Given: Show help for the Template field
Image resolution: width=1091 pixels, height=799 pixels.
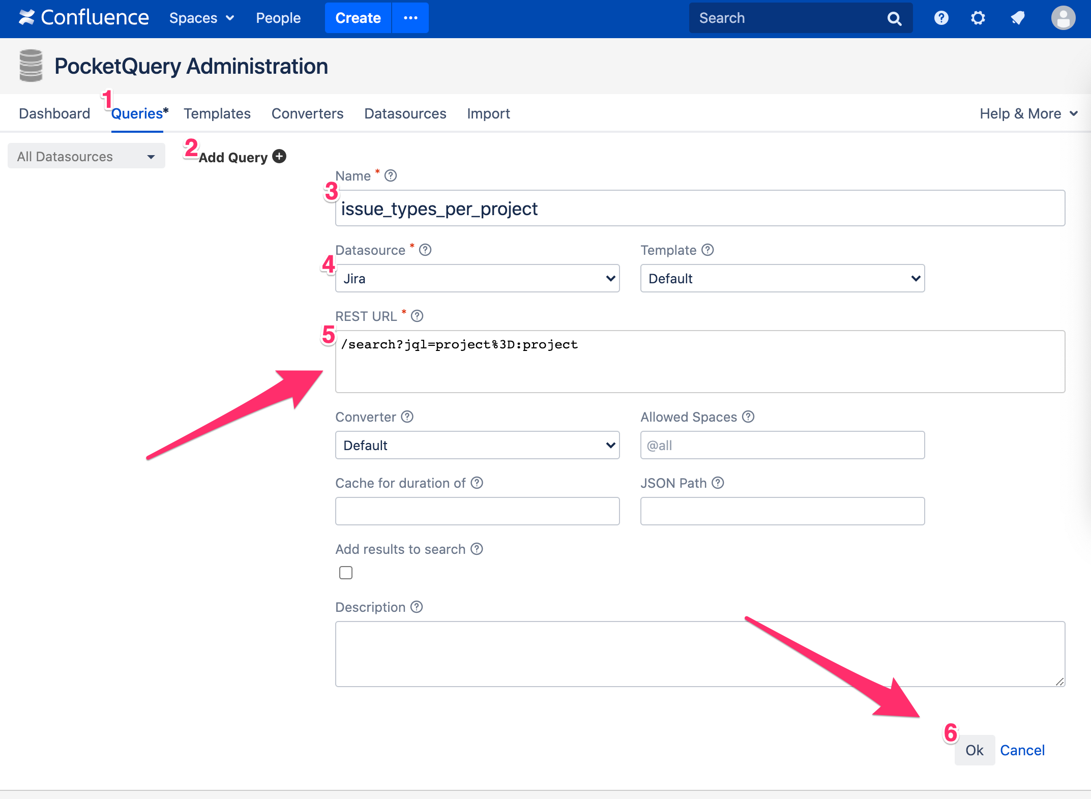Looking at the screenshot, I should point(707,250).
